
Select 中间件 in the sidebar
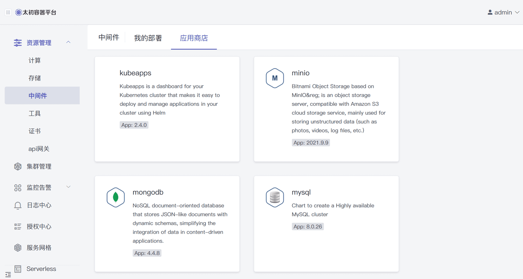pos(42,95)
